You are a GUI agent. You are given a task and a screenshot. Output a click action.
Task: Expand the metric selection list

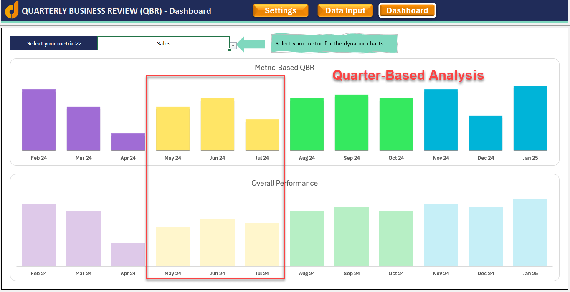[233, 45]
